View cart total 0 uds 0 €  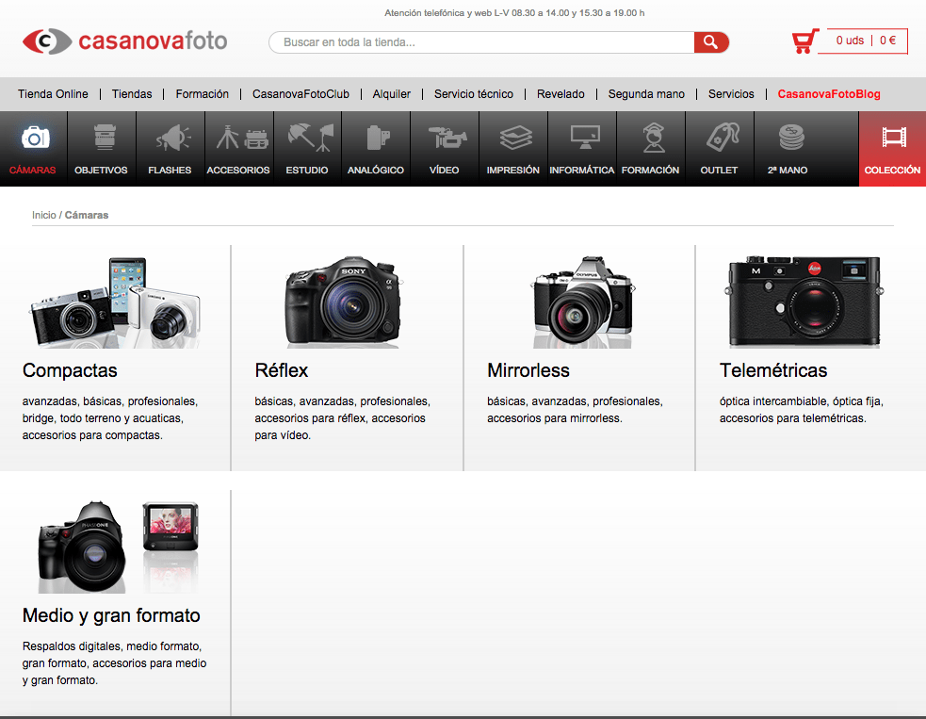tap(865, 41)
